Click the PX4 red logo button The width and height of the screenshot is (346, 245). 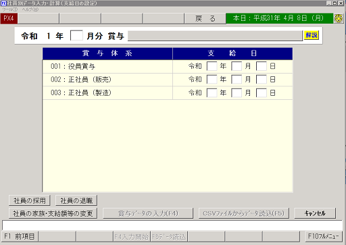9,18
